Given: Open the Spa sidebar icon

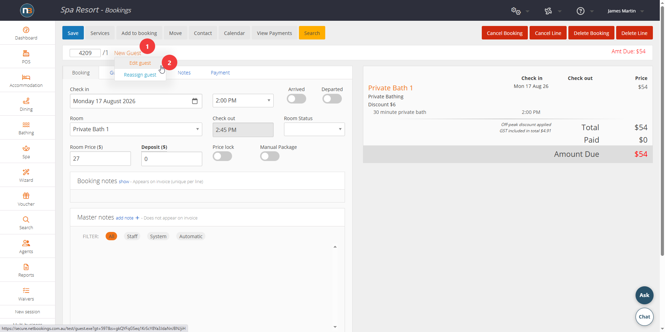Looking at the screenshot, I should (x=26, y=152).
